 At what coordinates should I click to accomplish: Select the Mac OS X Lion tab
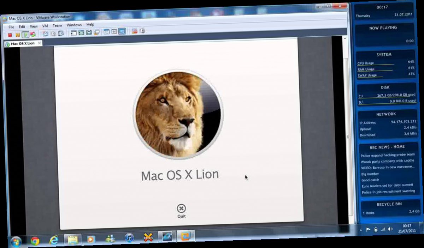[x=23, y=43]
